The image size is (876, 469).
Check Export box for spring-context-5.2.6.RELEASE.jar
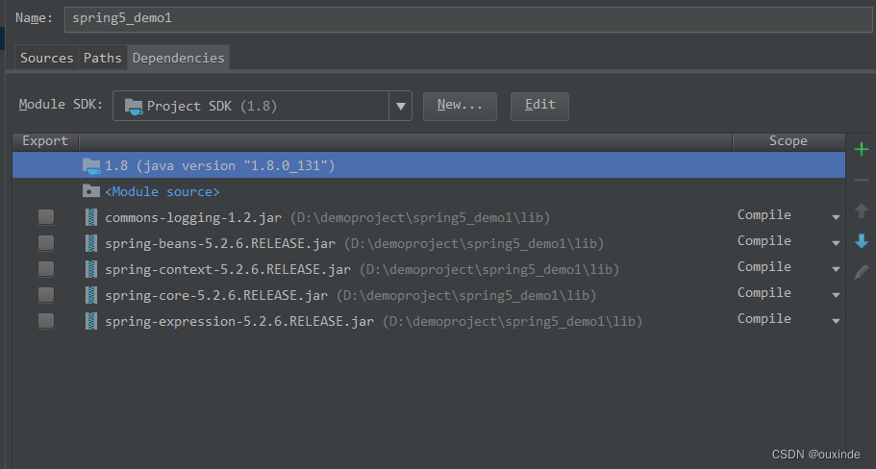[x=46, y=268]
